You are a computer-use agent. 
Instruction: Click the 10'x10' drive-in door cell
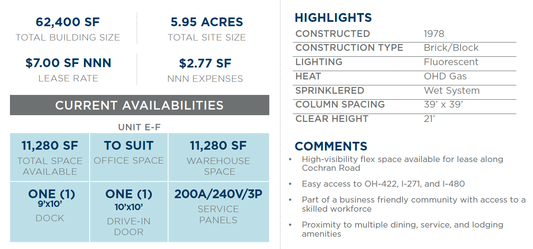[x=129, y=212]
